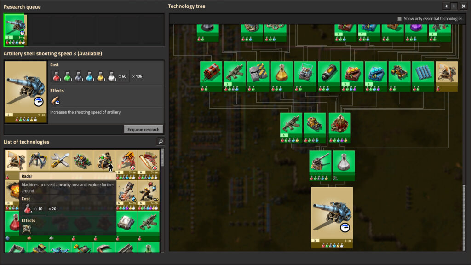Click the queued artillery research slot
The width and height of the screenshot is (471, 265).
[x=15, y=30]
